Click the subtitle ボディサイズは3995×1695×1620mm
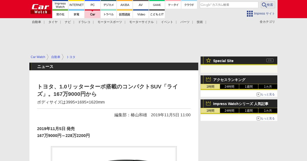The width and height of the screenshot is (307, 161). pos(71,102)
